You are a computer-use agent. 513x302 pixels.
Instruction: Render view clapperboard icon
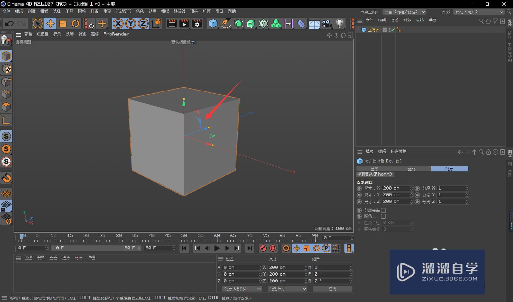[172, 24]
